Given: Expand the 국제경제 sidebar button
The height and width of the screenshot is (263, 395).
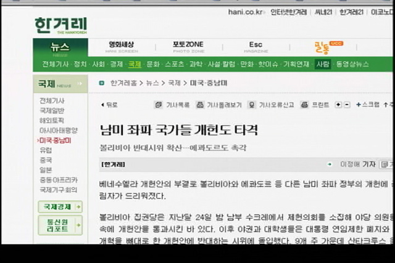Looking at the screenshot, I should [x=59, y=206].
